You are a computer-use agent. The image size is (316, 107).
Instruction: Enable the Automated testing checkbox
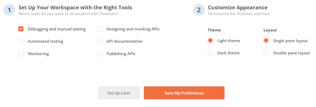(x=21, y=41)
